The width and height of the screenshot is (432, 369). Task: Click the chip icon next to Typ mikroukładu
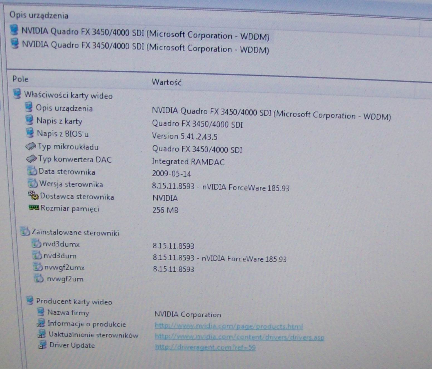pos(31,146)
